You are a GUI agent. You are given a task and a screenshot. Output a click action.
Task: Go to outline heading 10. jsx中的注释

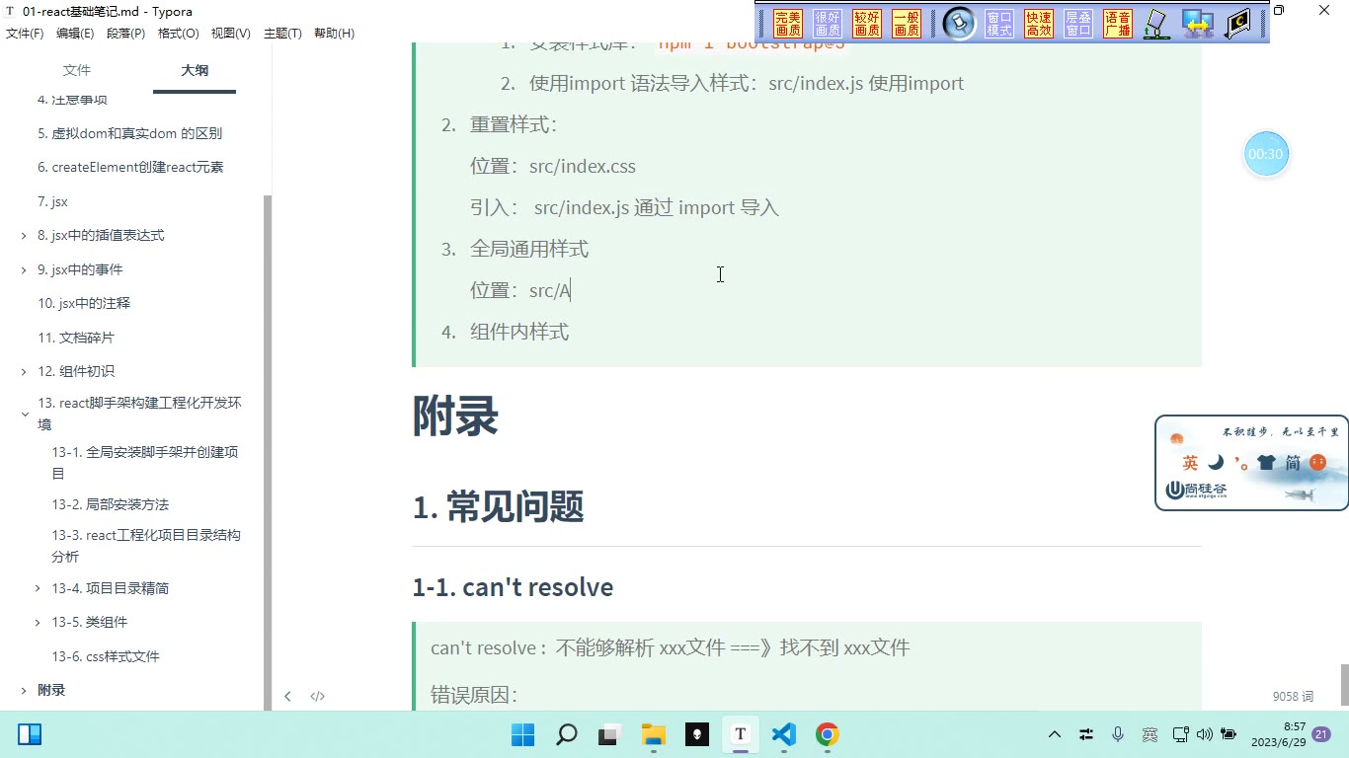[x=84, y=303]
